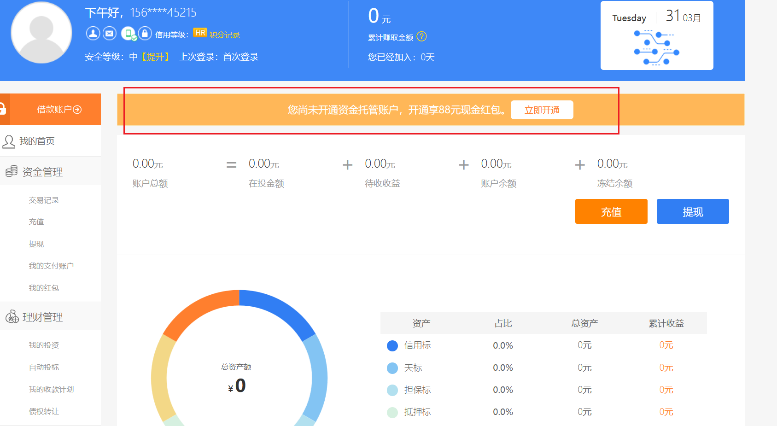Select 我的红包 in the sidebar
Viewport: 777px width, 426px height.
[x=44, y=288]
